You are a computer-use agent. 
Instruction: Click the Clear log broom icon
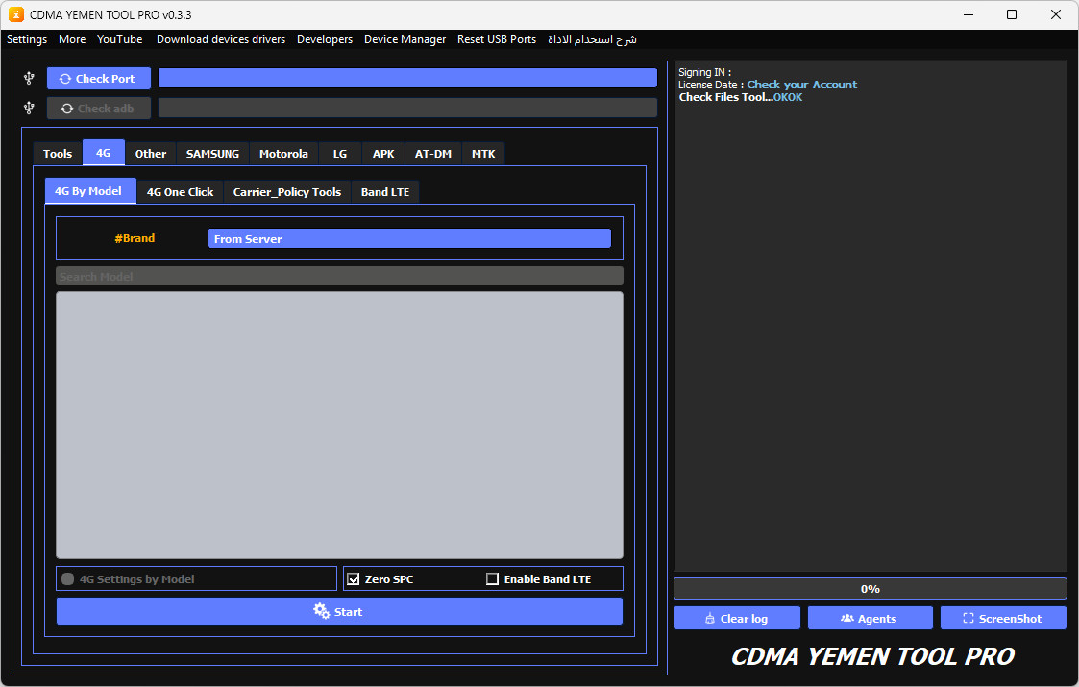710,619
